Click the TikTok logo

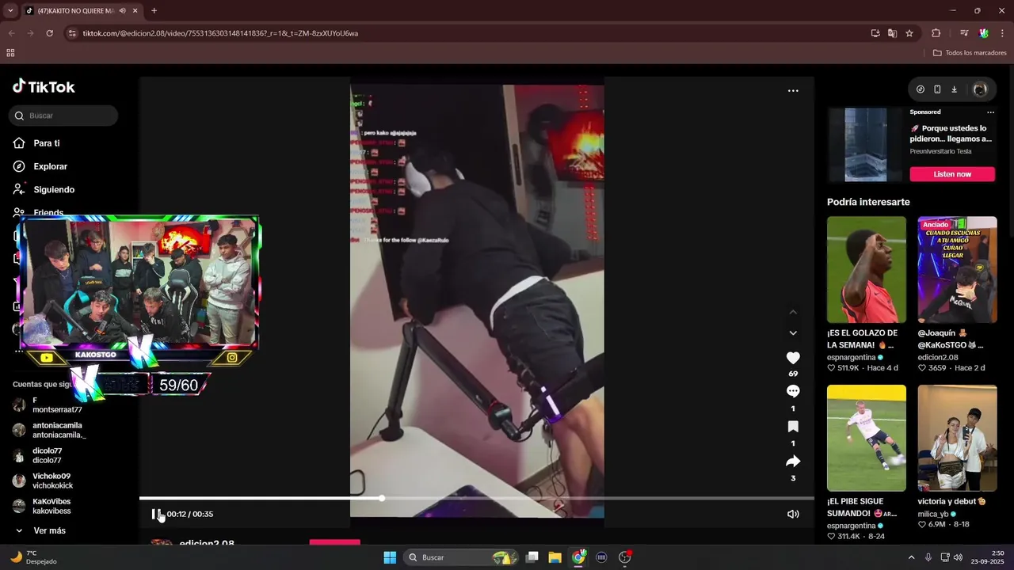(44, 86)
